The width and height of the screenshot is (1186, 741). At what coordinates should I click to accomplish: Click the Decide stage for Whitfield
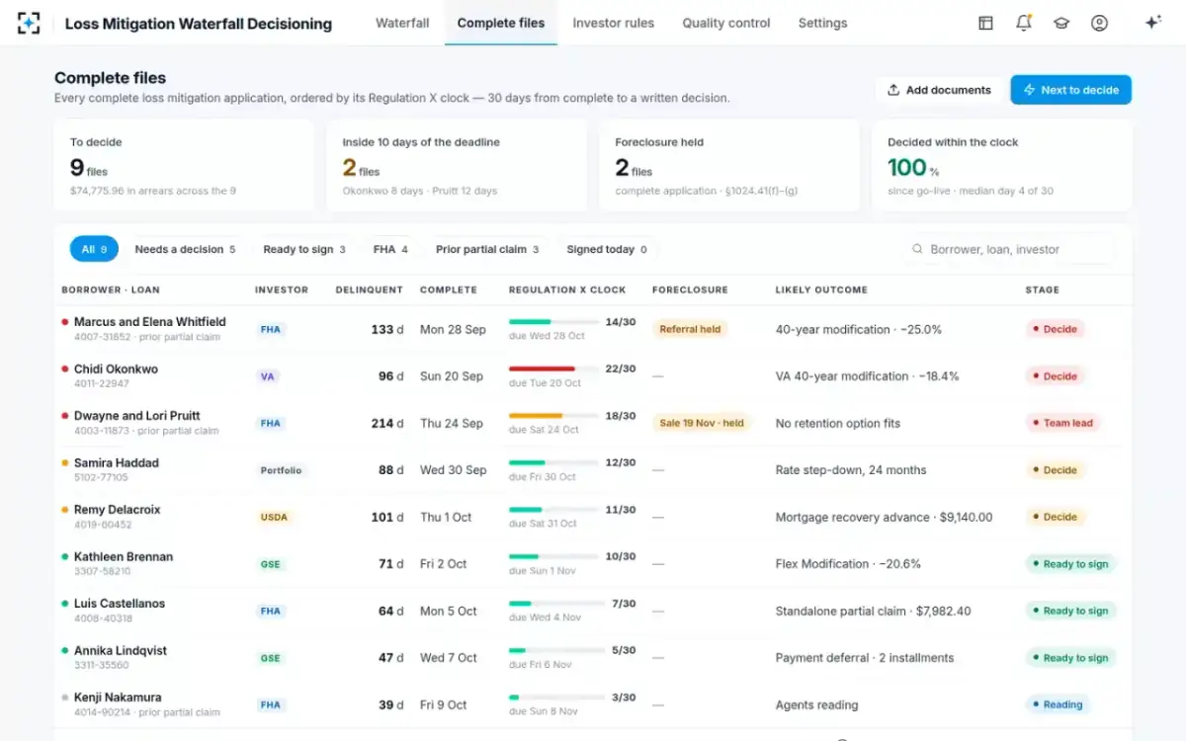pos(1055,329)
